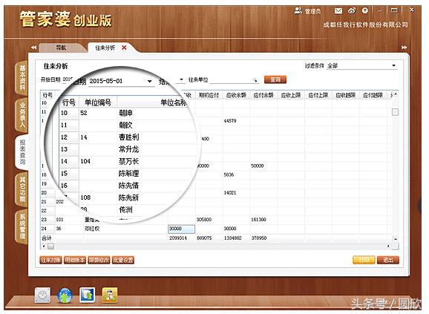429x314 pixels.
Task: Click the table's vertical scrollbar down arrow
Action: (x=396, y=239)
